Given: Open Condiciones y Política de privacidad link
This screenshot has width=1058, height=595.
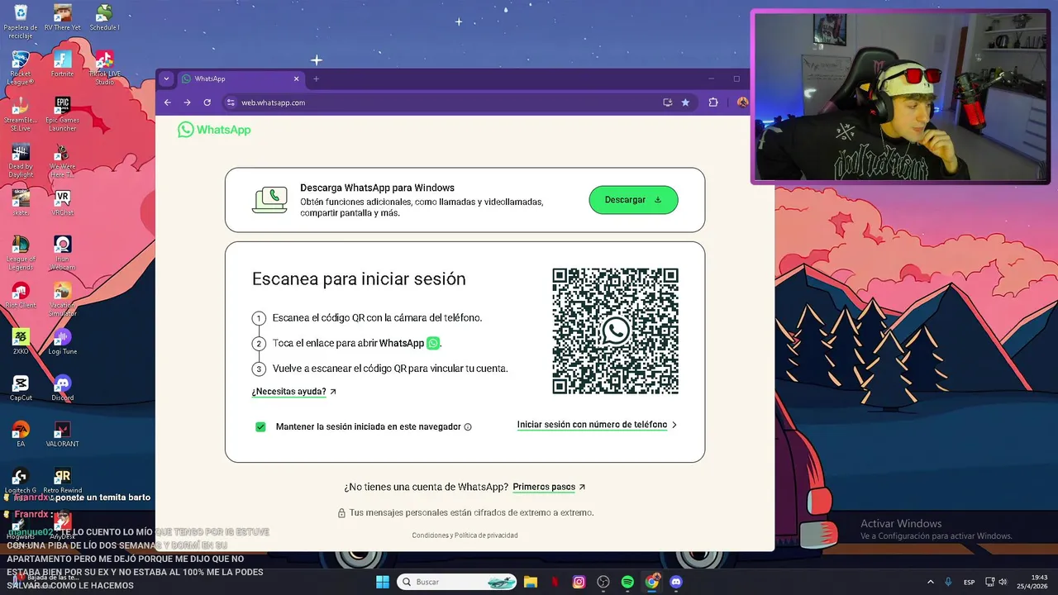Looking at the screenshot, I should (465, 535).
